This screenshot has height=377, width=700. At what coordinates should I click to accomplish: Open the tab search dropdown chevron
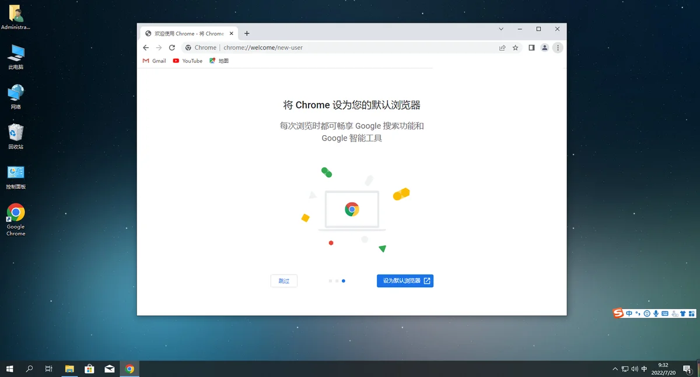point(502,29)
